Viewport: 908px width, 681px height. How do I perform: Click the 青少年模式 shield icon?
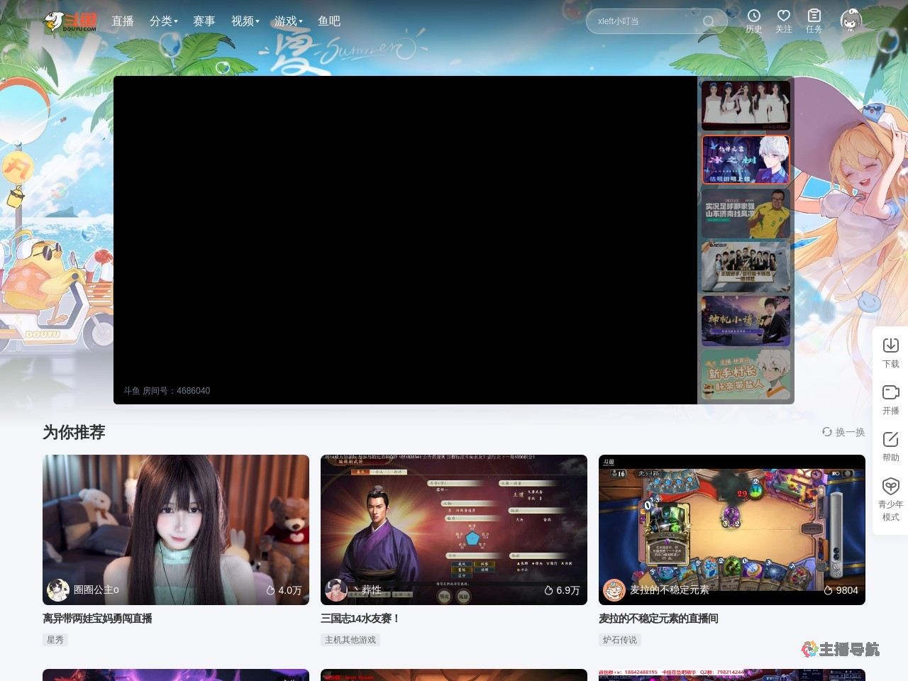pyautogui.click(x=891, y=486)
